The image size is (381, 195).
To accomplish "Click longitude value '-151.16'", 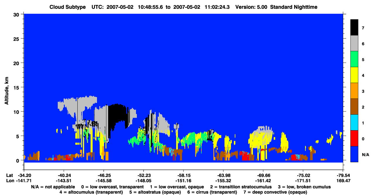I will click(183, 181).
